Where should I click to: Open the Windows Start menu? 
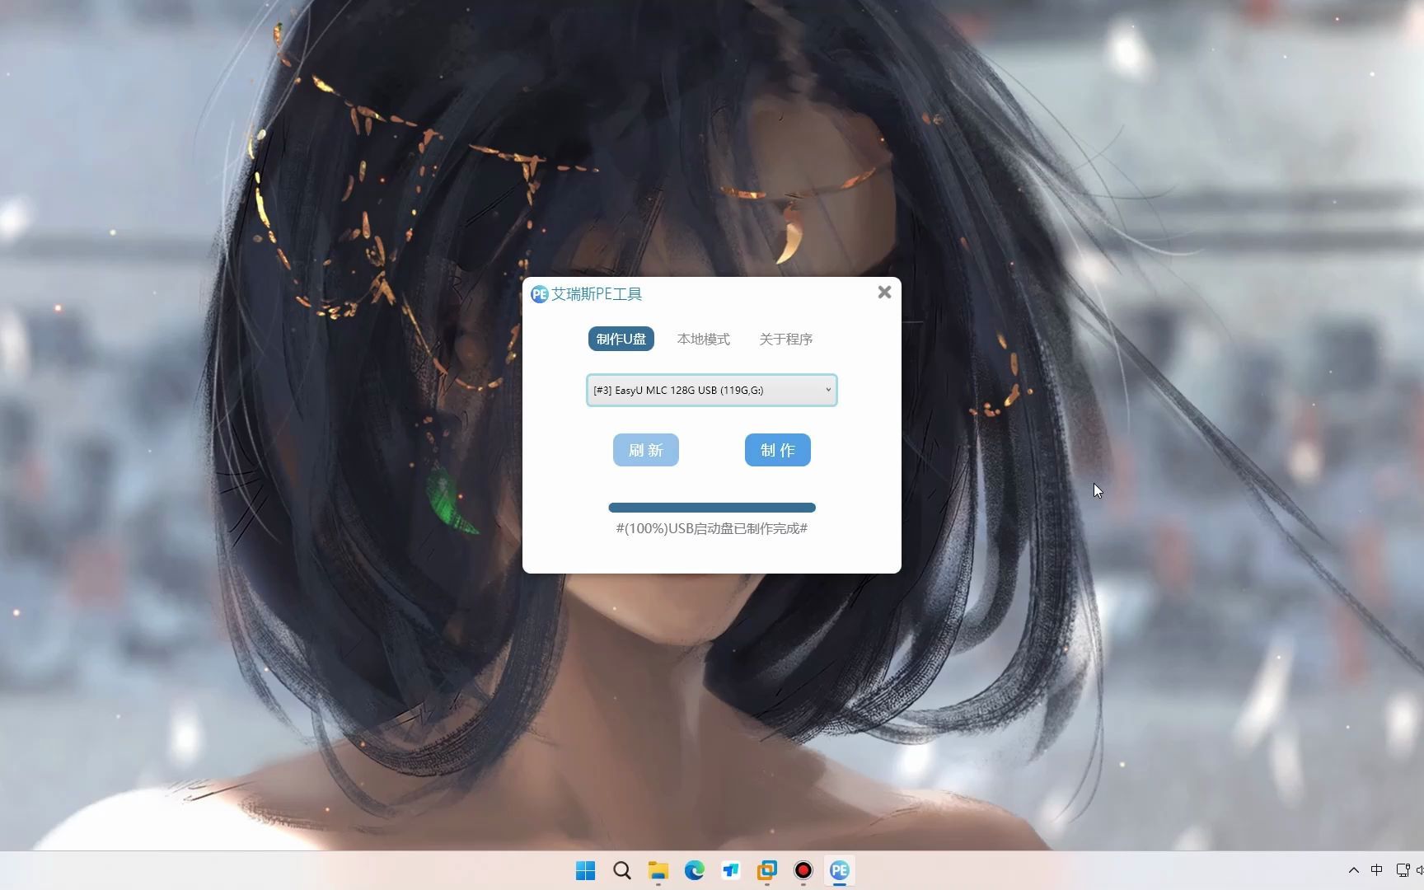point(585,870)
